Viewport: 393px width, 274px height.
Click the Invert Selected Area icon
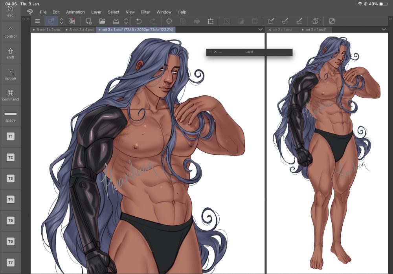241,21
